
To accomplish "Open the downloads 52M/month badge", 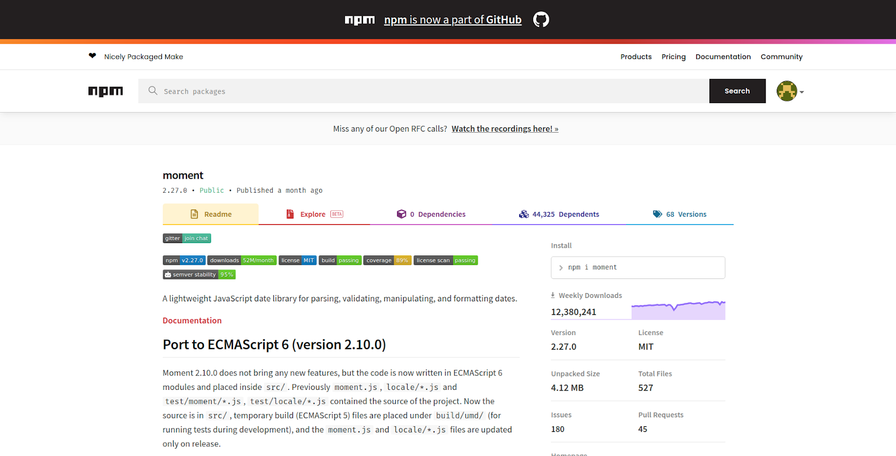I will (x=242, y=260).
